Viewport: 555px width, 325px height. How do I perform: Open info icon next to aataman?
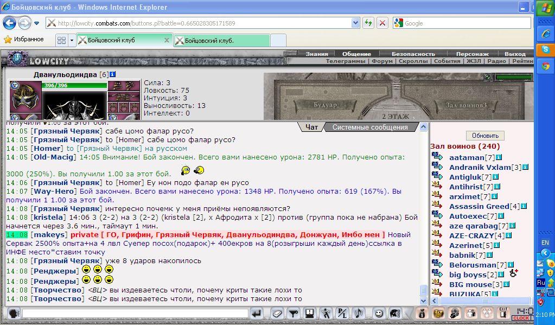[499, 157]
